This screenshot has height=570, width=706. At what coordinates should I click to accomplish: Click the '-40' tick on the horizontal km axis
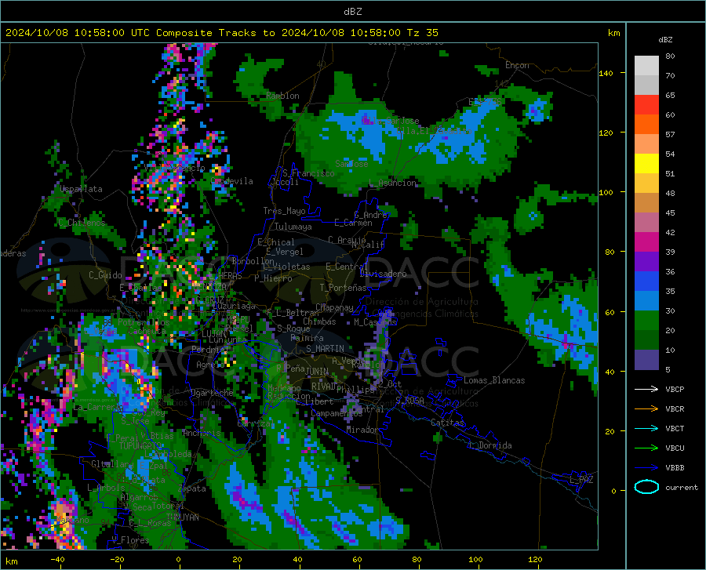(57, 559)
